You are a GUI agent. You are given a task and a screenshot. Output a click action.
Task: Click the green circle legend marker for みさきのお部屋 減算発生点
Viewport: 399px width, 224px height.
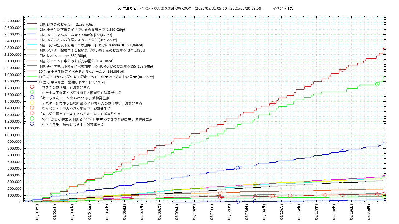click(x=32, y=119)
